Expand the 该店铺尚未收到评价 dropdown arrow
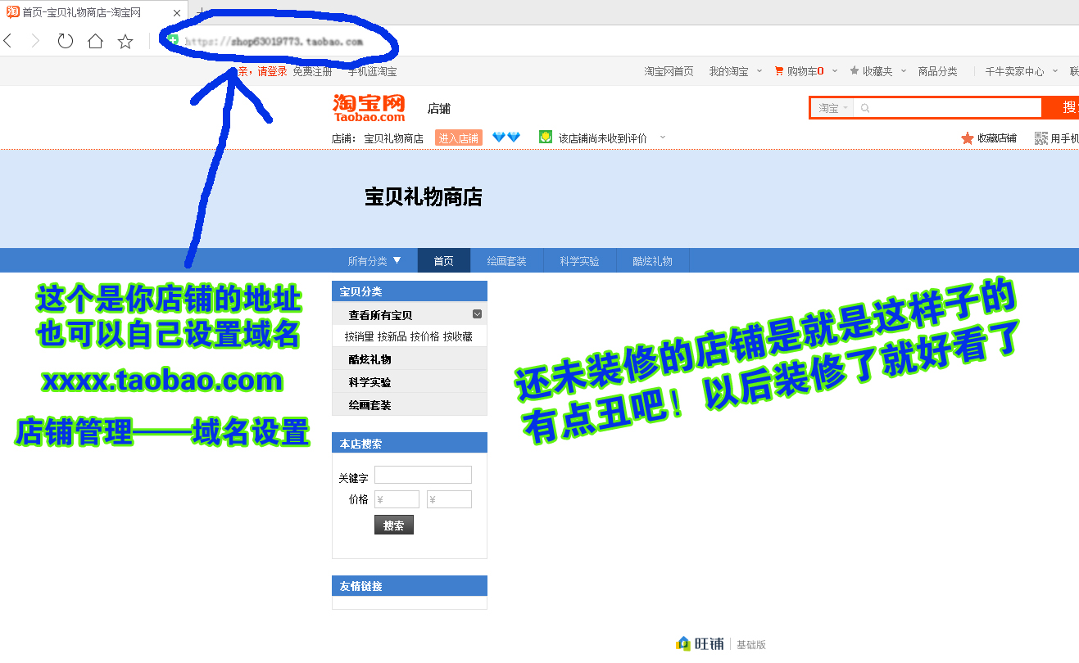The width and height of the screenshot is (1079, 663). (x=663, y=138)
